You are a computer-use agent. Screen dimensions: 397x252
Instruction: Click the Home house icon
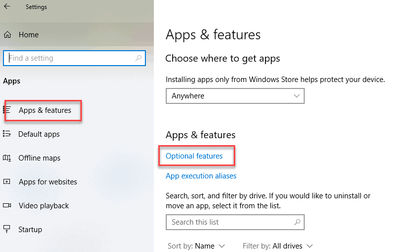tap(7, 35)
